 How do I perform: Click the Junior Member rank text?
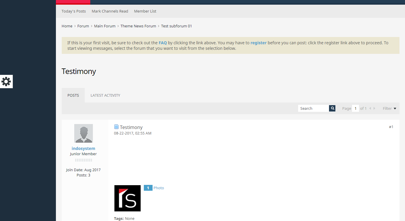tap(83, 154)
